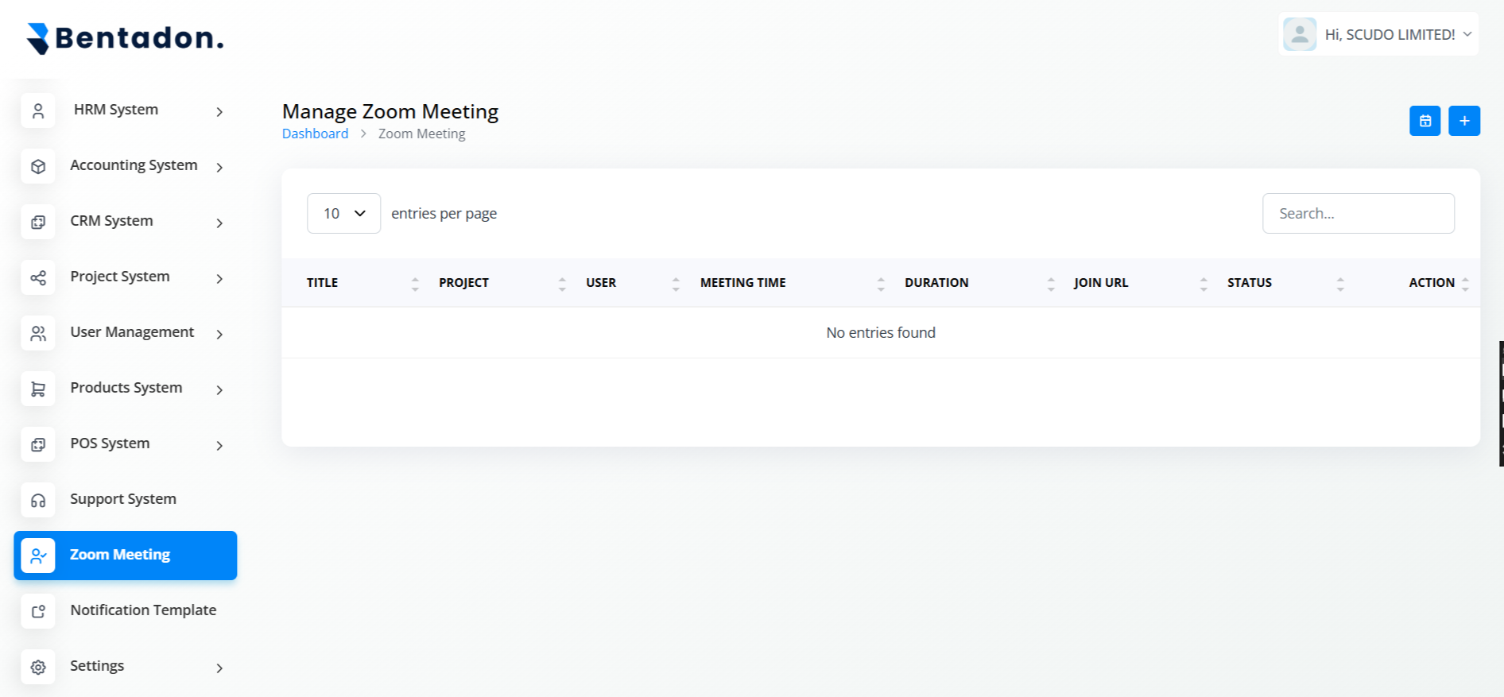Screen dimensions: 1504x697
Task: Click the Bentadon logo
Action: (x=126, y=38)
